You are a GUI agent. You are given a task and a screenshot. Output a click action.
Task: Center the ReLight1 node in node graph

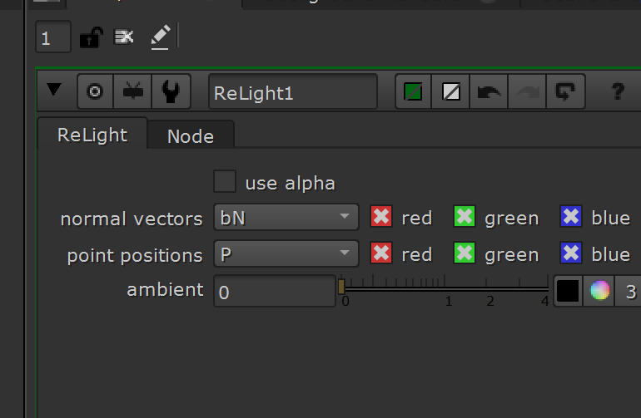click(95, 91)
